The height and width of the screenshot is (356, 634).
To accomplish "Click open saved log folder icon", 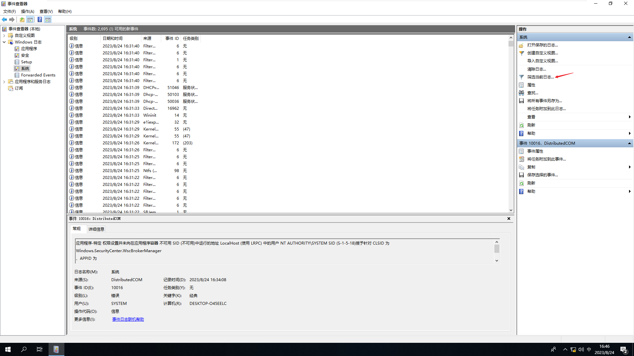I will coord(521,45).
